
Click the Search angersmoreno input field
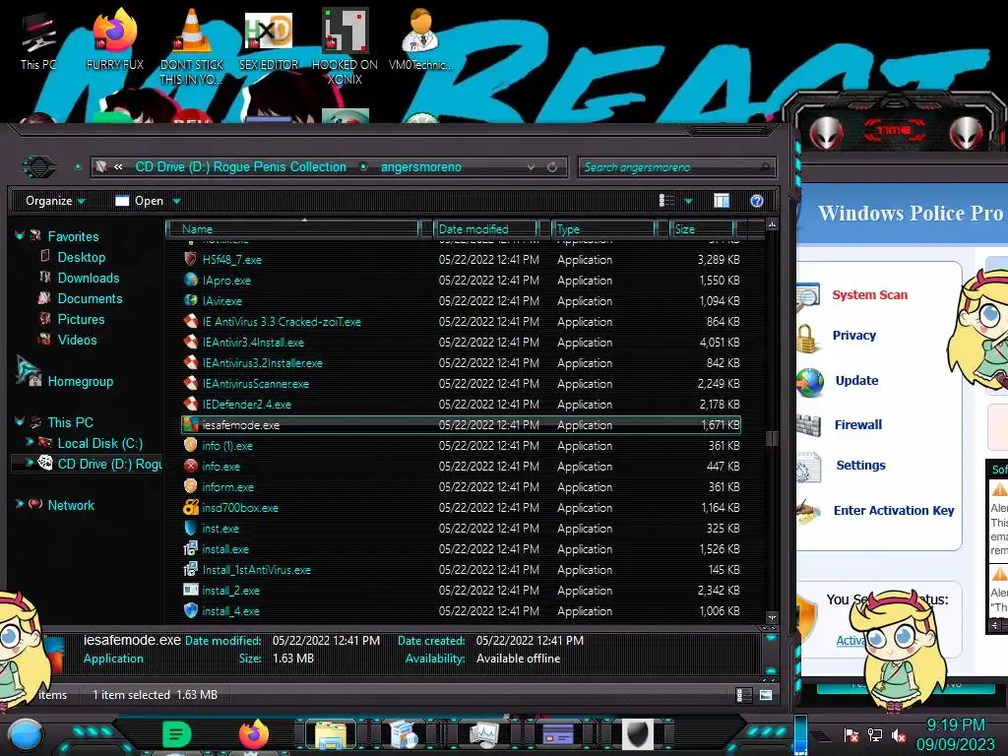coord(676,167)
